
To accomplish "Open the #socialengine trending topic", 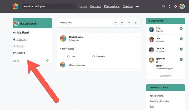I will pos(156,96).
